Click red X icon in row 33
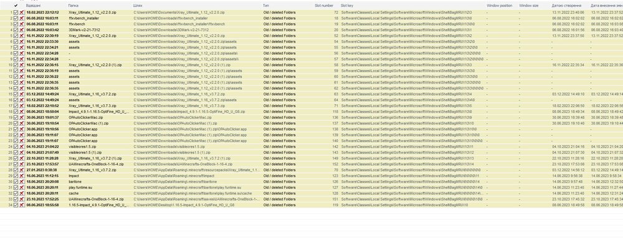623x238 pixels. click(x=22, y=199)
